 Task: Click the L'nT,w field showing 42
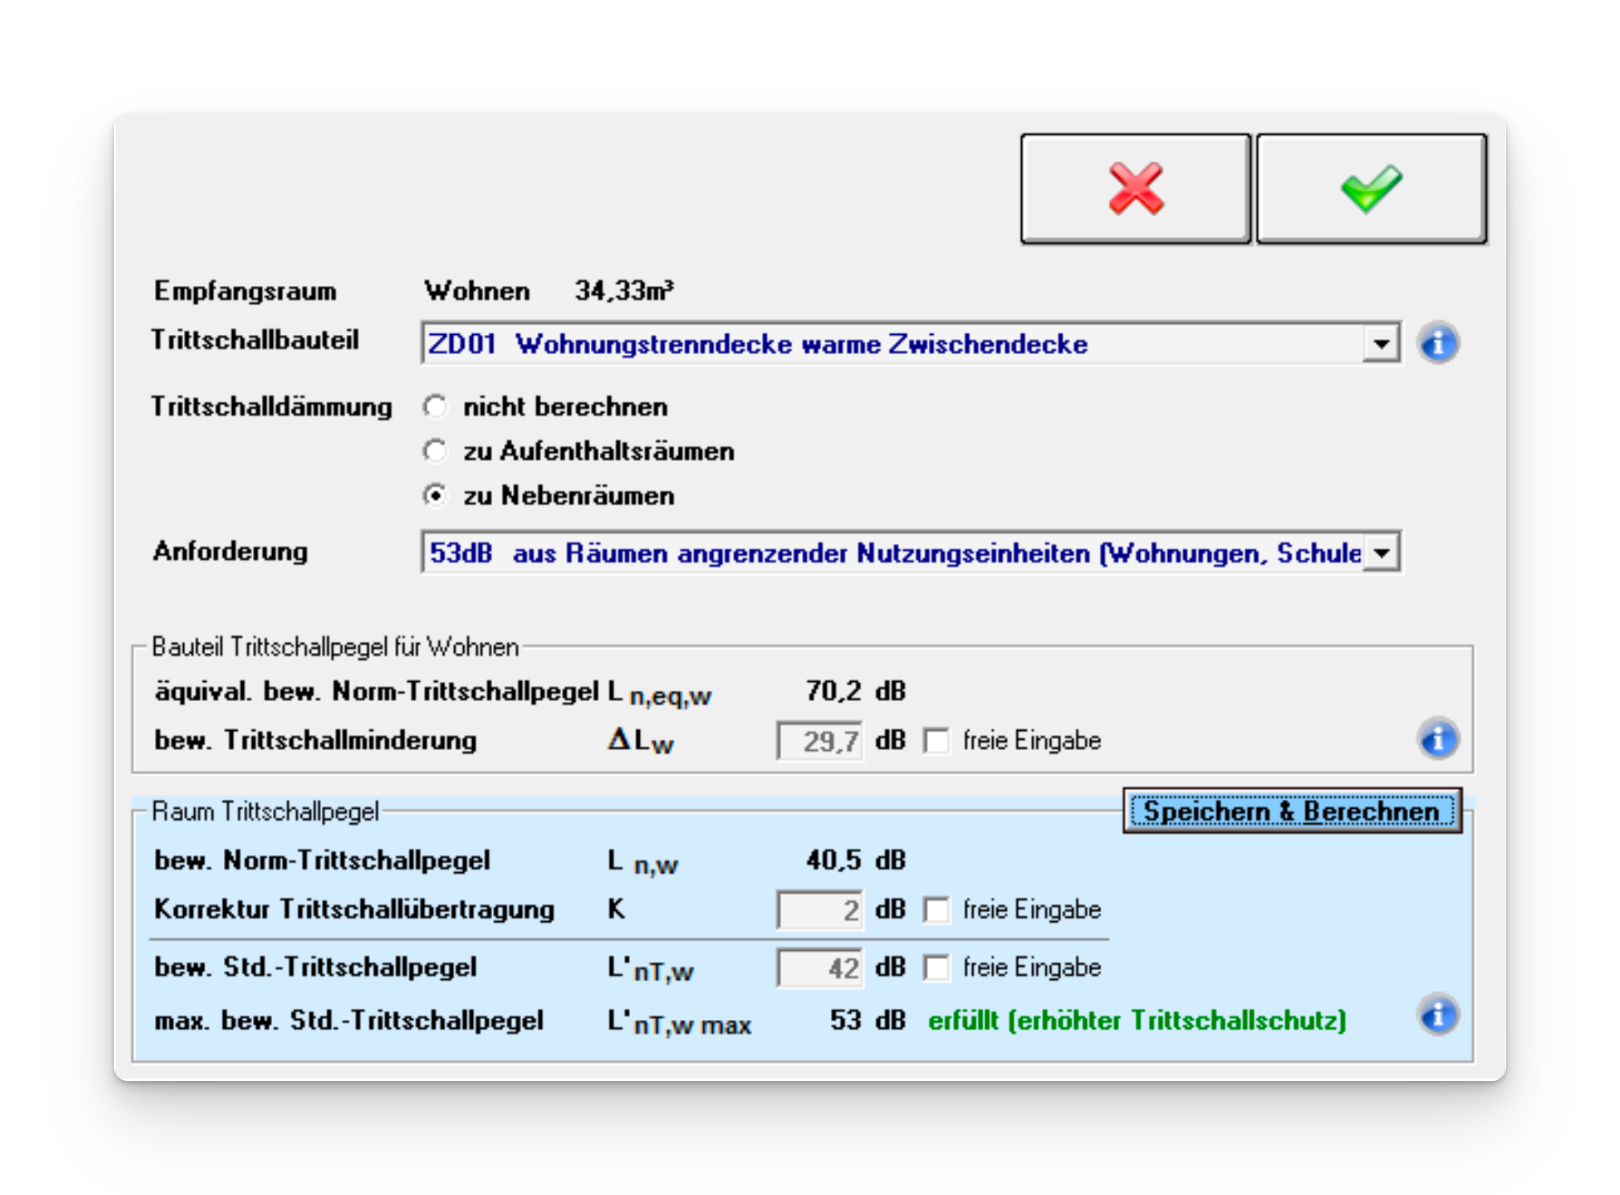click(x=819, y=968)
